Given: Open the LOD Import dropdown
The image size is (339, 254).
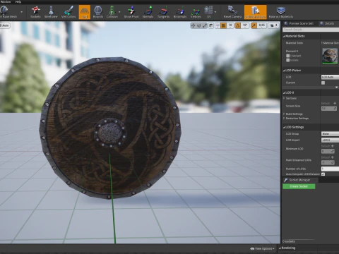Looking at the screenshot, I should tap(330, 140).
